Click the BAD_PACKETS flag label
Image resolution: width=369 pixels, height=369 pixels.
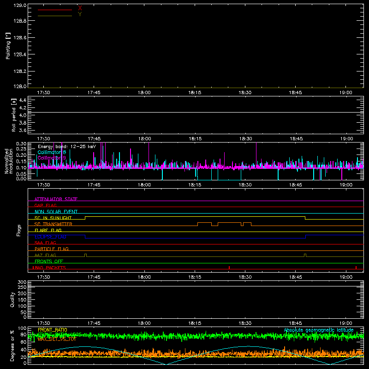[49, 268]
